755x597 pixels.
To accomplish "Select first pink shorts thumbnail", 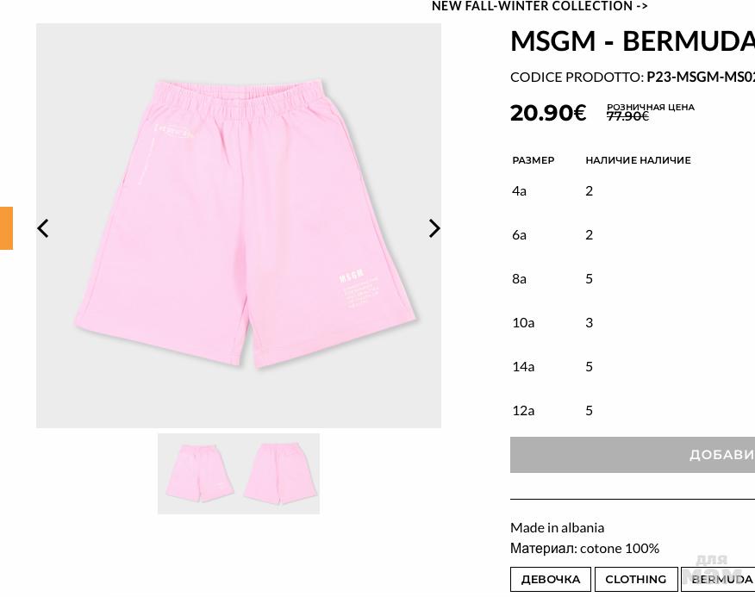I will point(198,474).
